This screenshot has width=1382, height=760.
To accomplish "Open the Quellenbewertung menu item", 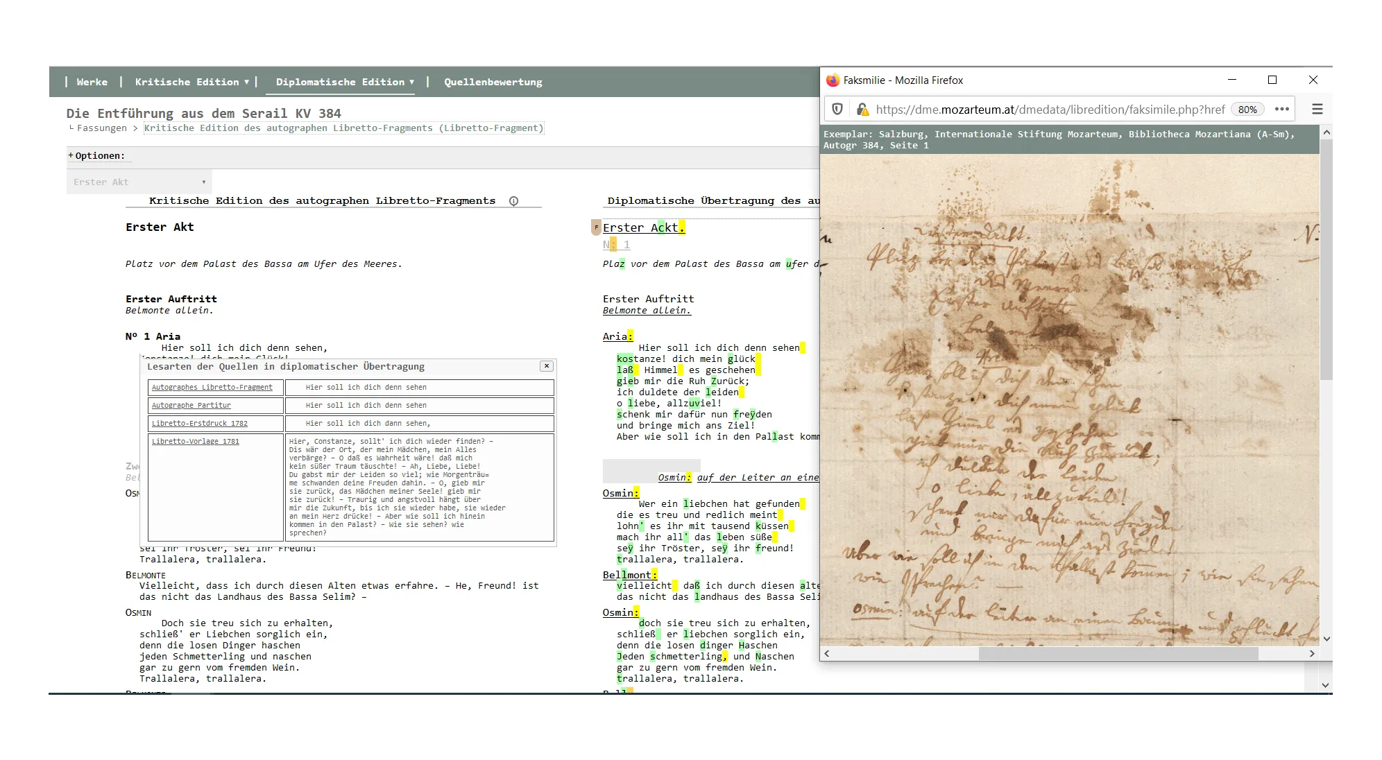I will [x=493, y=82].
